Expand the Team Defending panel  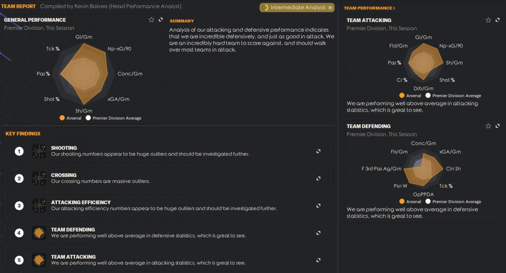498,126
